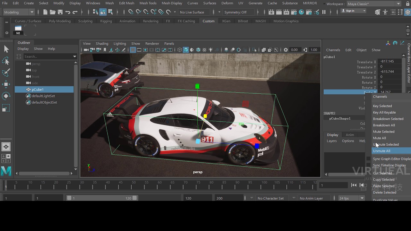Open the 24 fps frame rate dropdown
This screenshot has height=231, width=411.
pyautogui.click(x=351, y=198)
